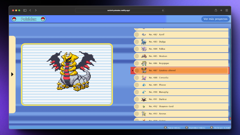240x135 pixels.
Task: Click the Giratina-altered sprite icon
Action: (x=144, y=70)
